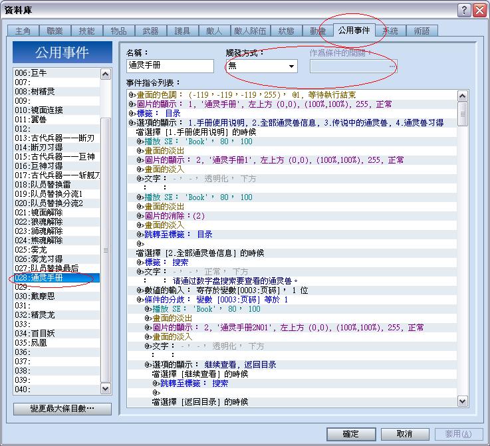This screenshot has width=490, height=446.
Task: Select list item 019:队员替换分流1
Action: (57, 193)
